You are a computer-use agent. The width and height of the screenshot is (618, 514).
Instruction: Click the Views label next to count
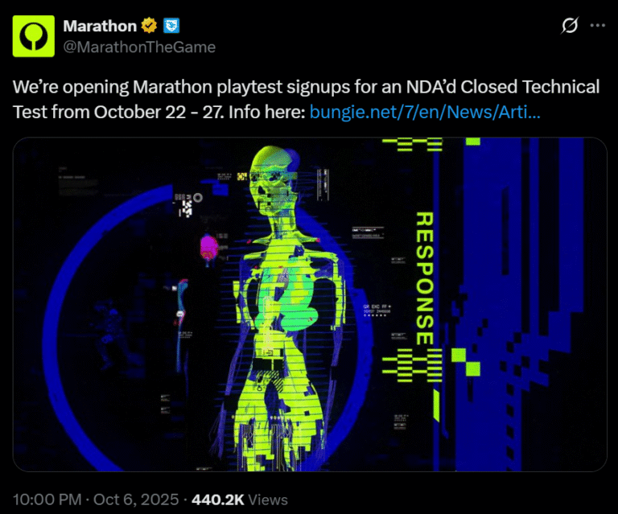click(268, 500)
